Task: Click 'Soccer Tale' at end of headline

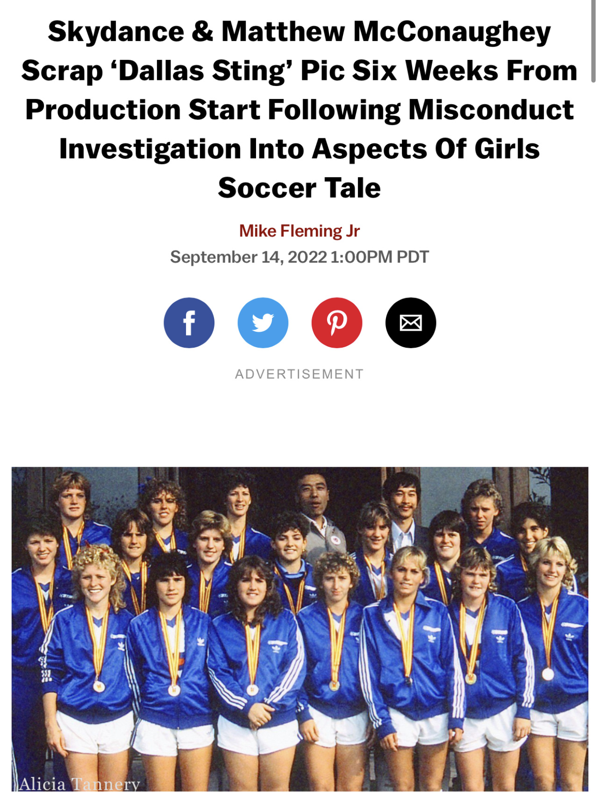Action: (299, 188)
